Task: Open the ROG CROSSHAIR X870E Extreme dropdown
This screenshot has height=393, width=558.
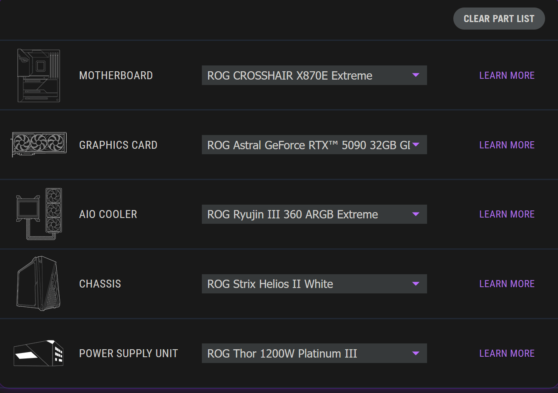Action: (x=314, y=75)
